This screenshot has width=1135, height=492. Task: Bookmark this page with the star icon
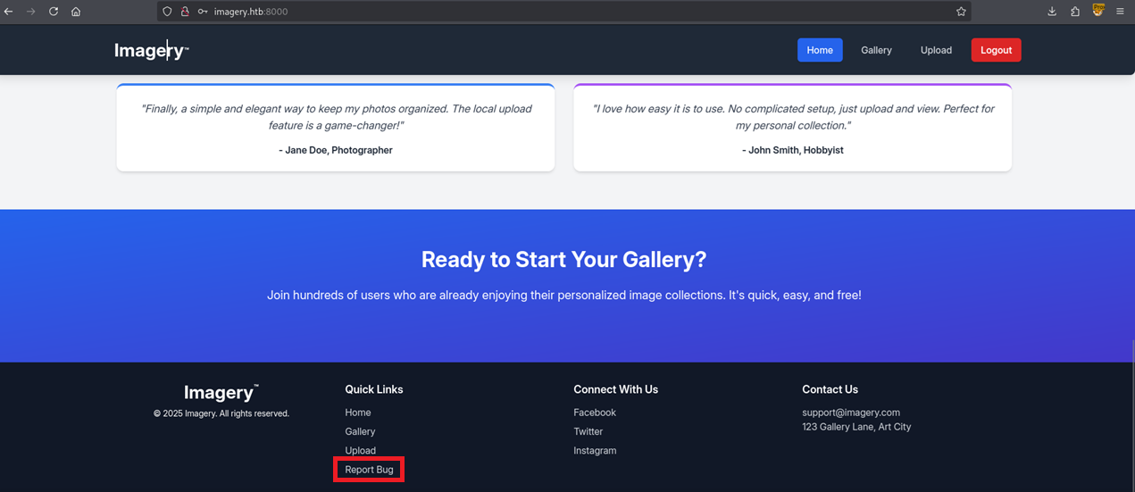[x=961, y=12]
